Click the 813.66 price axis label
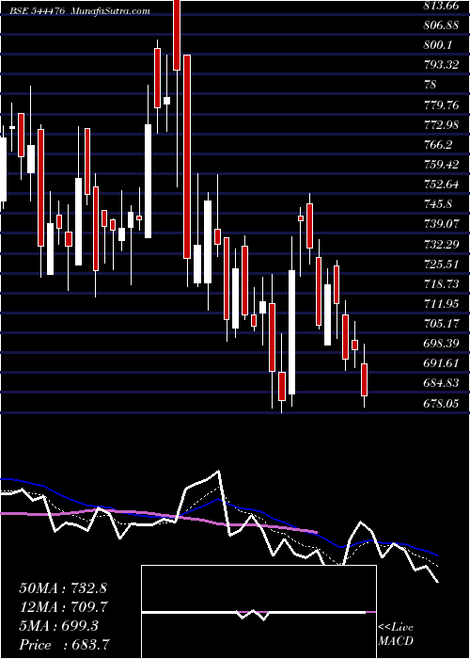Image resolution: width=470 pixels, height=659 pixels. (441, 5)
